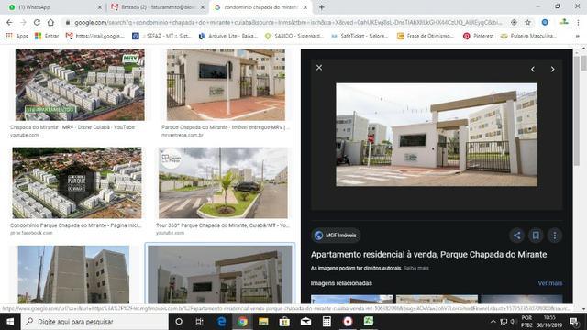This screenshot has width=587, height=330.
Task: Show the previous image in preview
Action: pyautogui.click(x=533, y=70)
